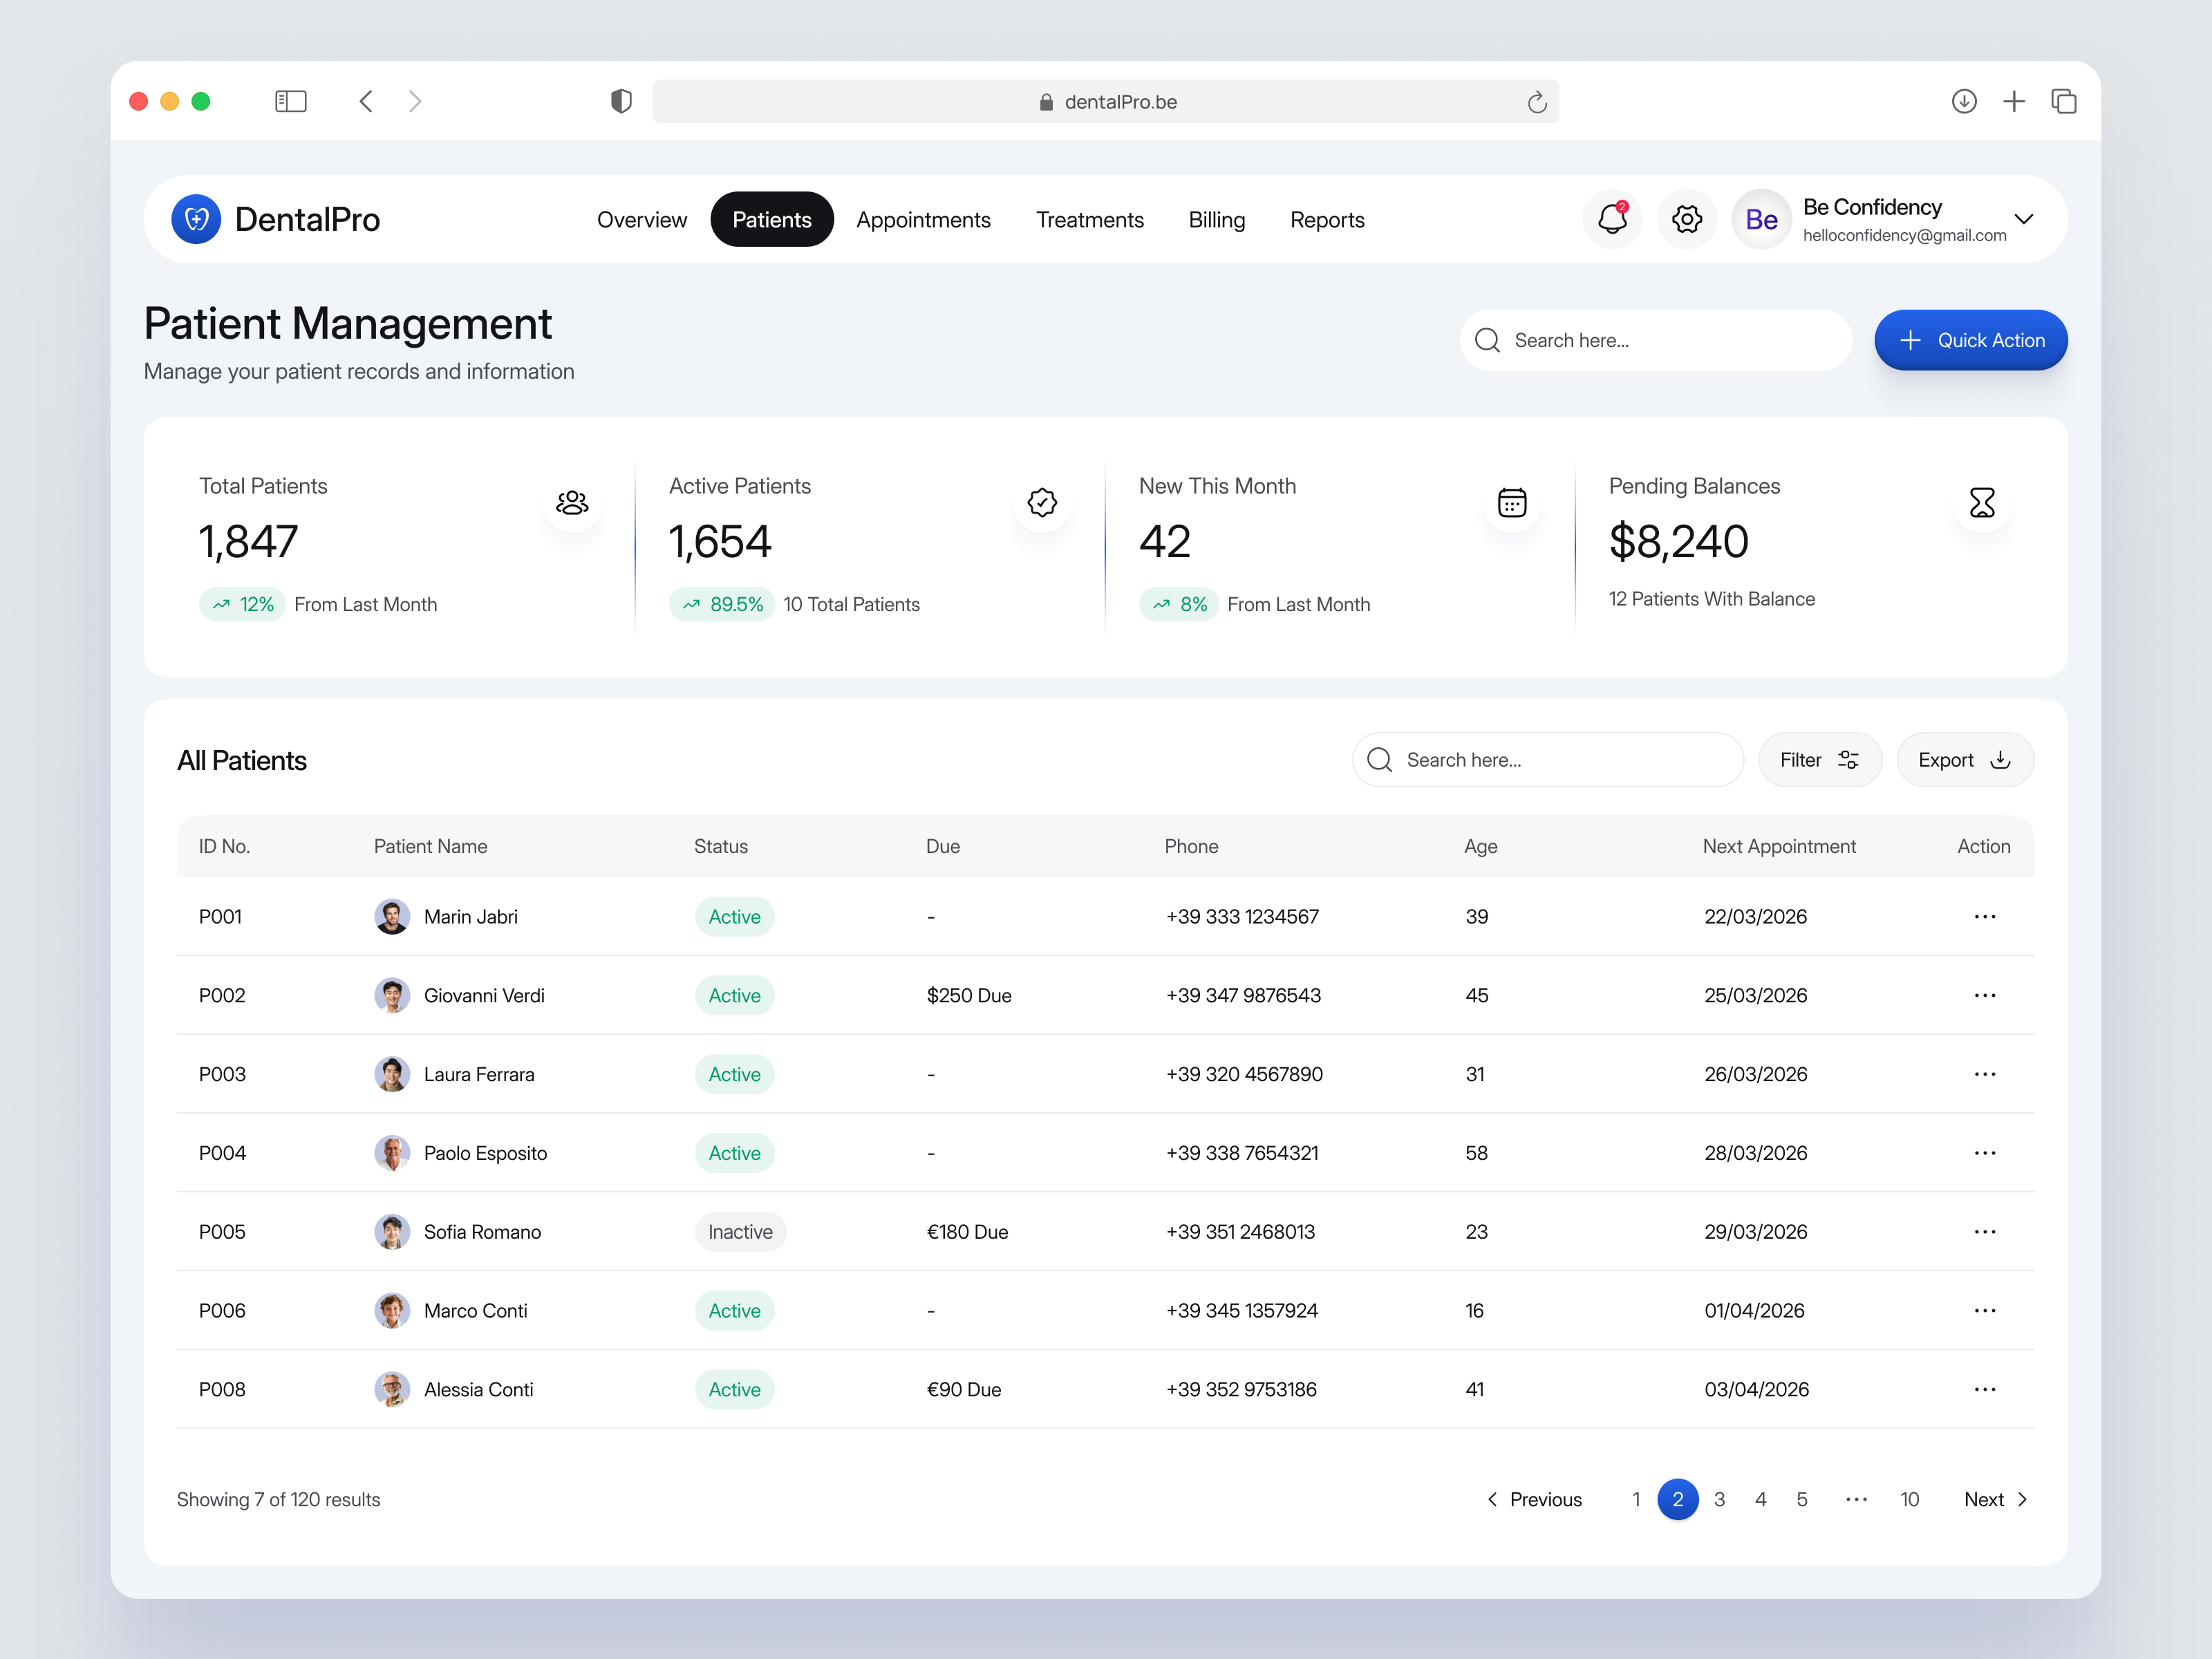The width and height of the screenshot is (2212, 1659).
Task: Click the Active Patients badge icon
Action: coord(1042,503)
